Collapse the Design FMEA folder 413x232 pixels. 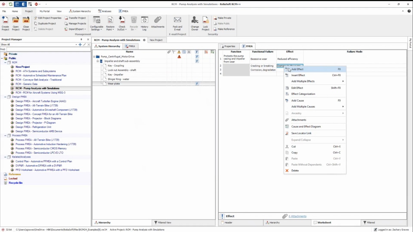[5, 97]
